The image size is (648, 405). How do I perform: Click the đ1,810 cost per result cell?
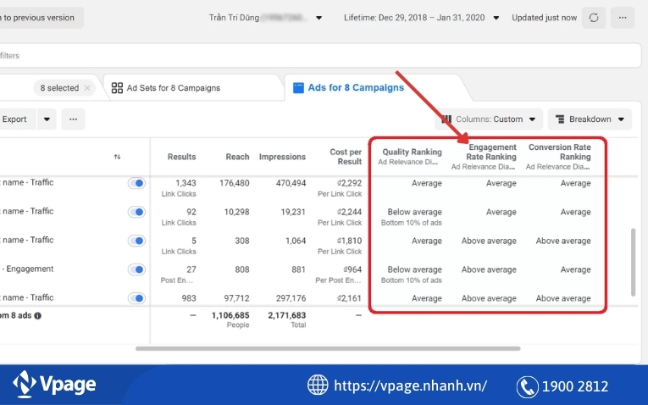pyautogui.click(x=349, y=241)
